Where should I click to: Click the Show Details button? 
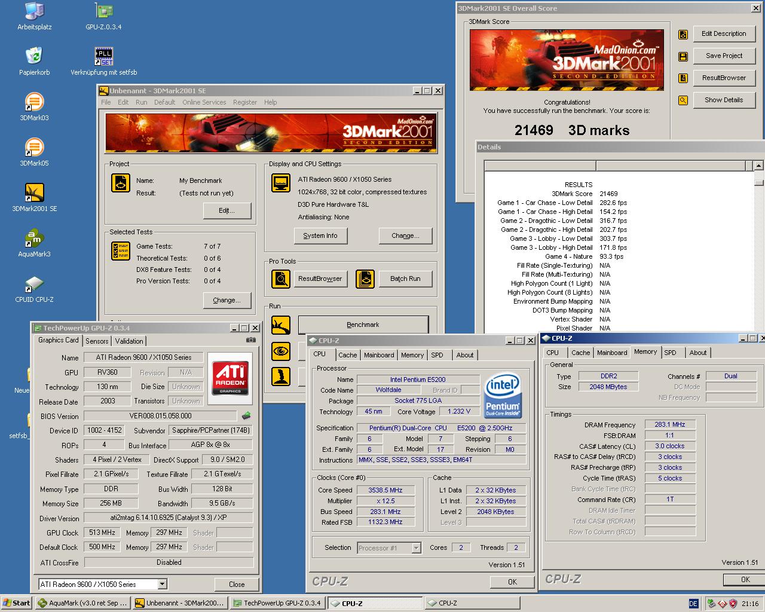tap(724, 100)
